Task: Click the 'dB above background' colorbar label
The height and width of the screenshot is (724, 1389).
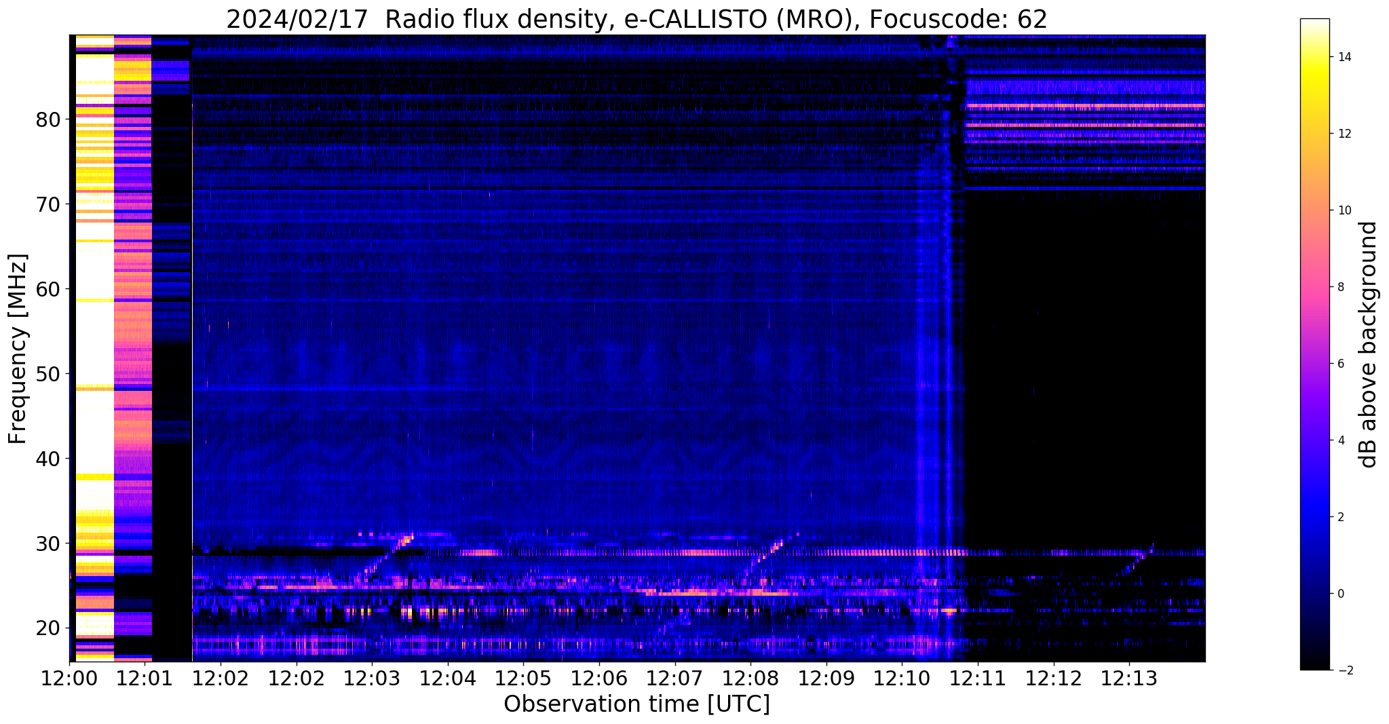Action: [1369, 345]
